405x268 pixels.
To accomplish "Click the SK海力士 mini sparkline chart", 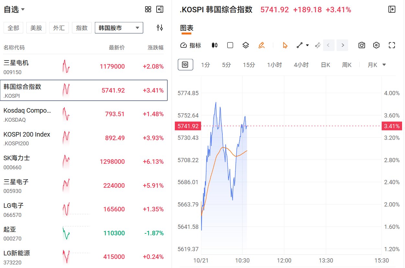I will [x=66, y=162].
